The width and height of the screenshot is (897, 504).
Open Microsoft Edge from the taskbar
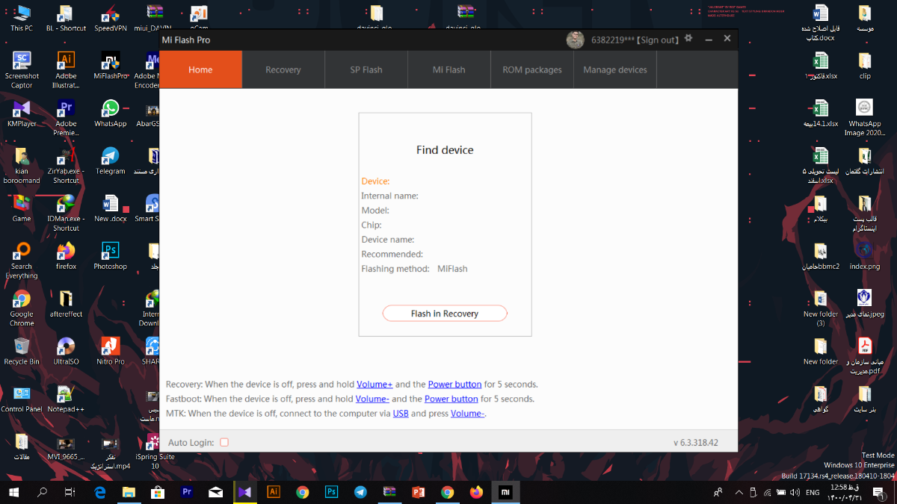tap(100, 492)
